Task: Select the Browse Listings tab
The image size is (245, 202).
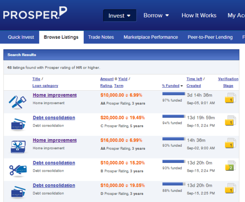Action: coord(61,37)
